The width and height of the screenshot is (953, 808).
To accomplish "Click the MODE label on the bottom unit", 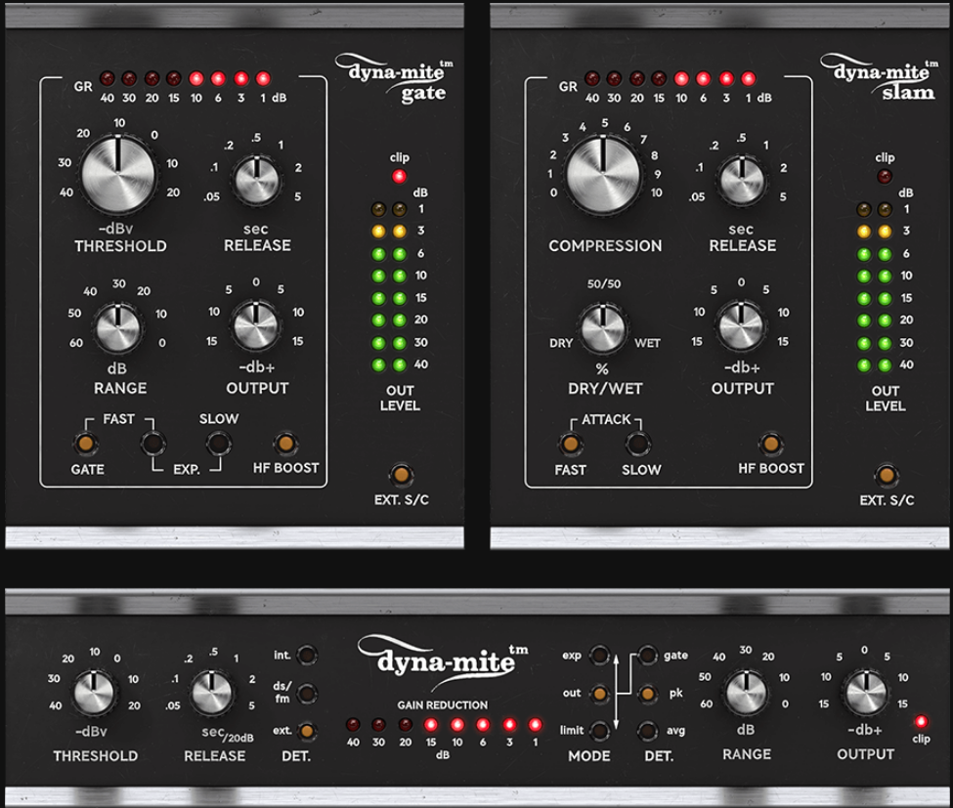I will click(x=589, y=756).
